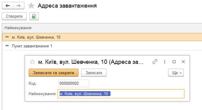Open the three-dot dialog menu
202x110 pixels.
(x=164, y=62)
